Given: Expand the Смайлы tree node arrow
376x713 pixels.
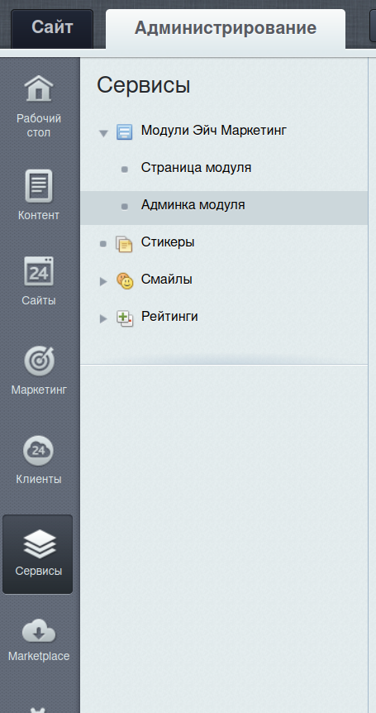Looking at the screenshot, I should pos(103,281).
